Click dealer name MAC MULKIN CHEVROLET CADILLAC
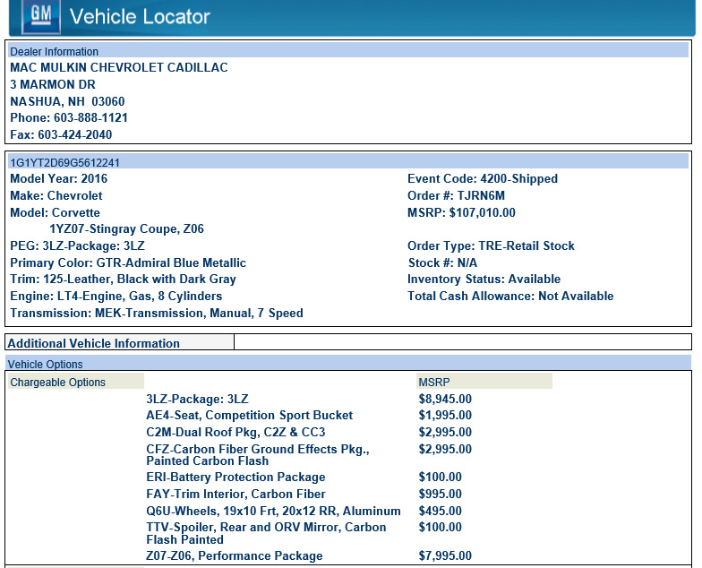This screenshot has width=702, height=568. click(119, 68)
